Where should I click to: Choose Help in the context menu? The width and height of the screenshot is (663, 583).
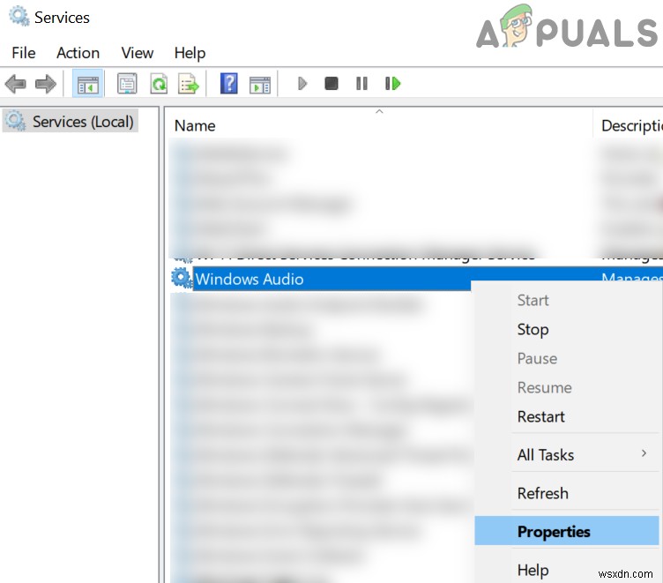pos(533,570)
